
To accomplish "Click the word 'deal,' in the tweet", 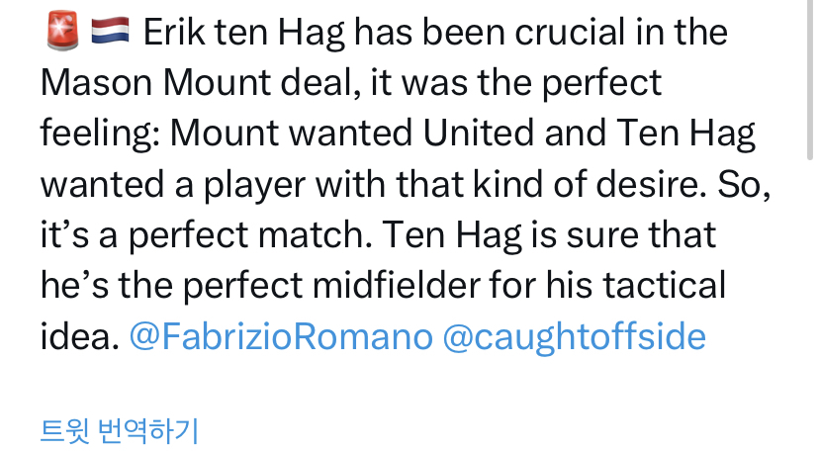I will (320, 83).
